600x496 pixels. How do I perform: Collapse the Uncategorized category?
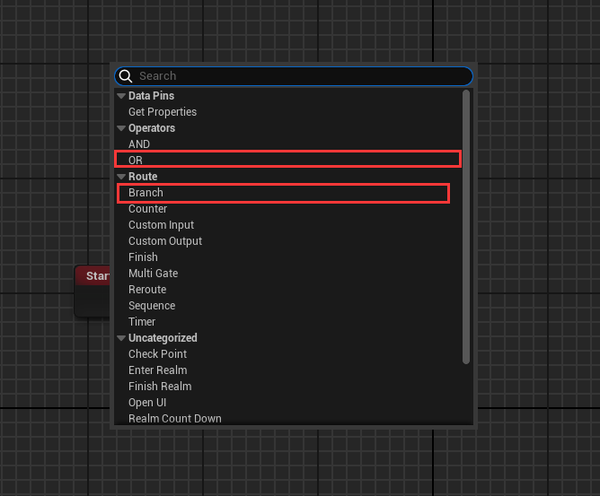pyautogui.click(x=121, y=338)
